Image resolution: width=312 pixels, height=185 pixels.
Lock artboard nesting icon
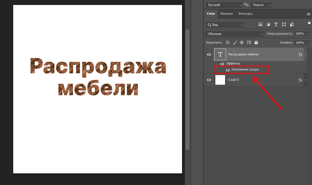coord(249,42)
